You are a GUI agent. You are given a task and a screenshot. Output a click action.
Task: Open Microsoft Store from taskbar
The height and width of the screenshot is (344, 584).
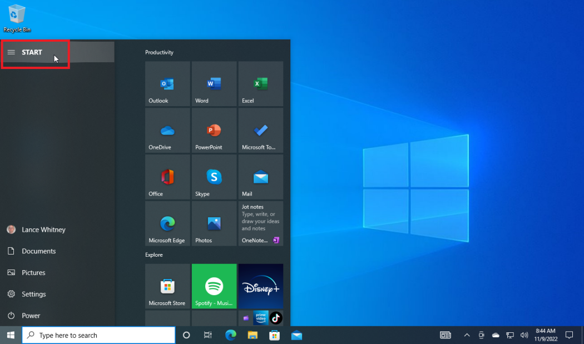tap(275, 335)
